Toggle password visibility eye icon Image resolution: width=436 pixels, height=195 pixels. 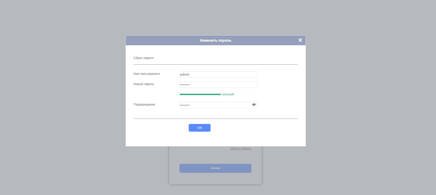point(254,105)
